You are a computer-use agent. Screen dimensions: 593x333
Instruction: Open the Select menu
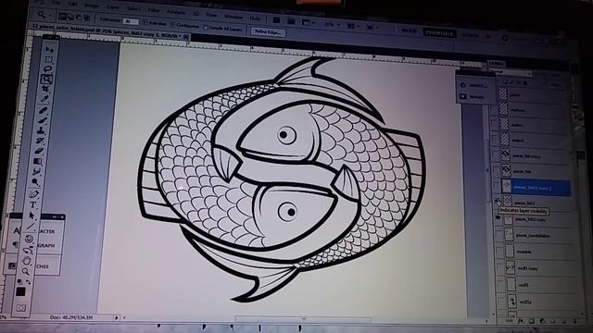tap(134, 8)
